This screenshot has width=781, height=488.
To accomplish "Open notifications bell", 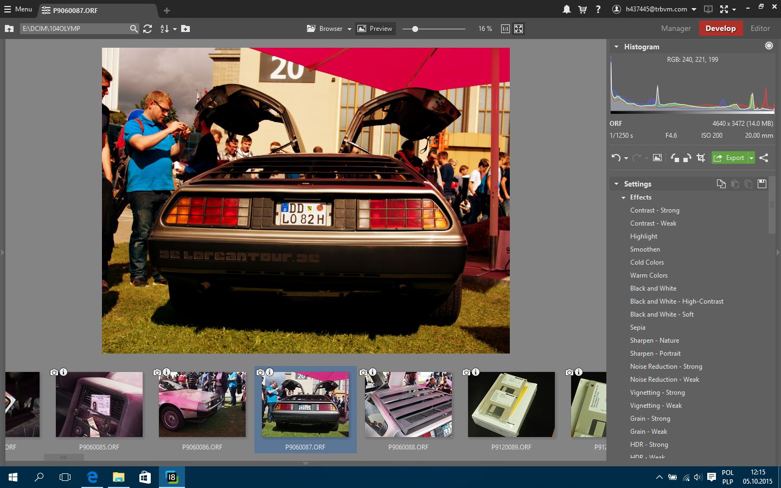I will [566, 9].
